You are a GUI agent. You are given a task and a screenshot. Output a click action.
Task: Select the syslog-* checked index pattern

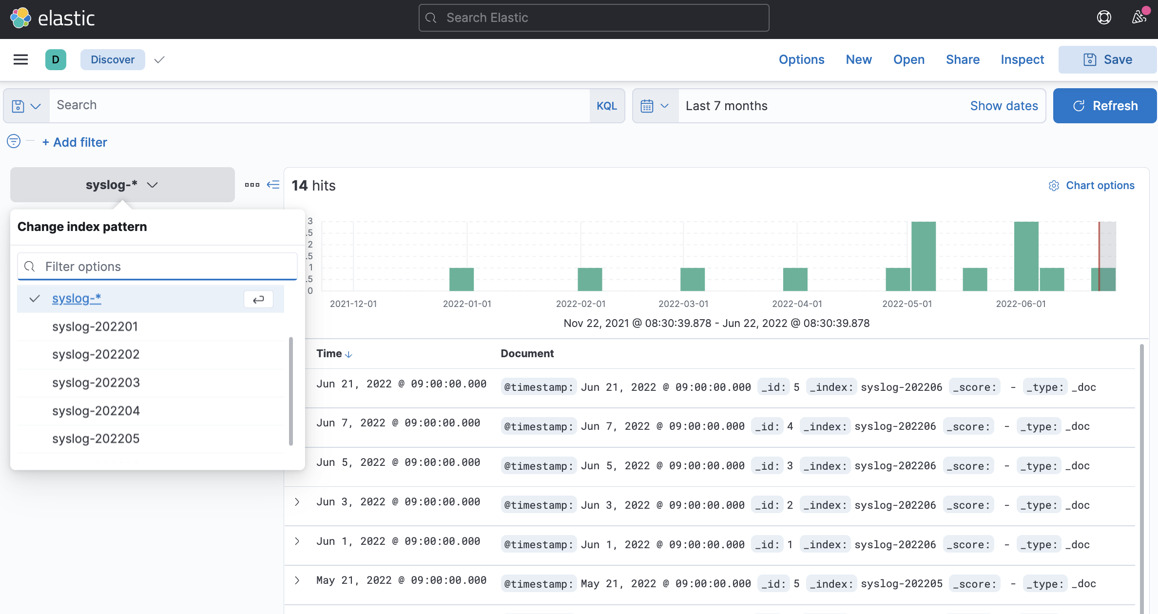77,298
